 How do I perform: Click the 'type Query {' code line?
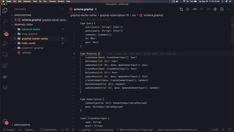[x=88, y=23]
